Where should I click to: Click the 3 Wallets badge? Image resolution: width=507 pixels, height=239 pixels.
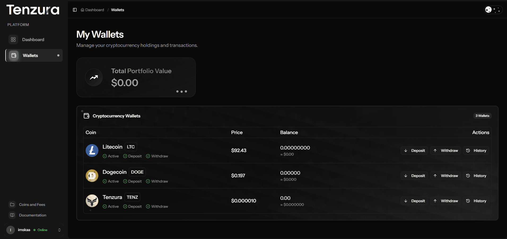tap(482, 116)
